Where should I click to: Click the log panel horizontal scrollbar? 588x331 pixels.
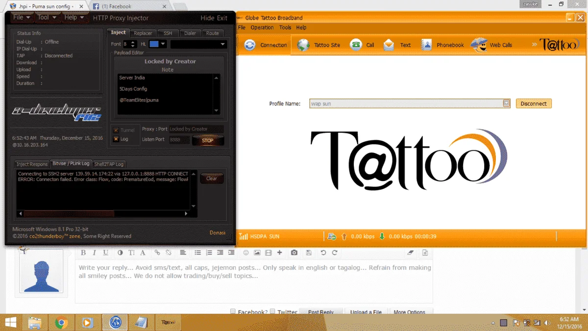click(104, 214)
